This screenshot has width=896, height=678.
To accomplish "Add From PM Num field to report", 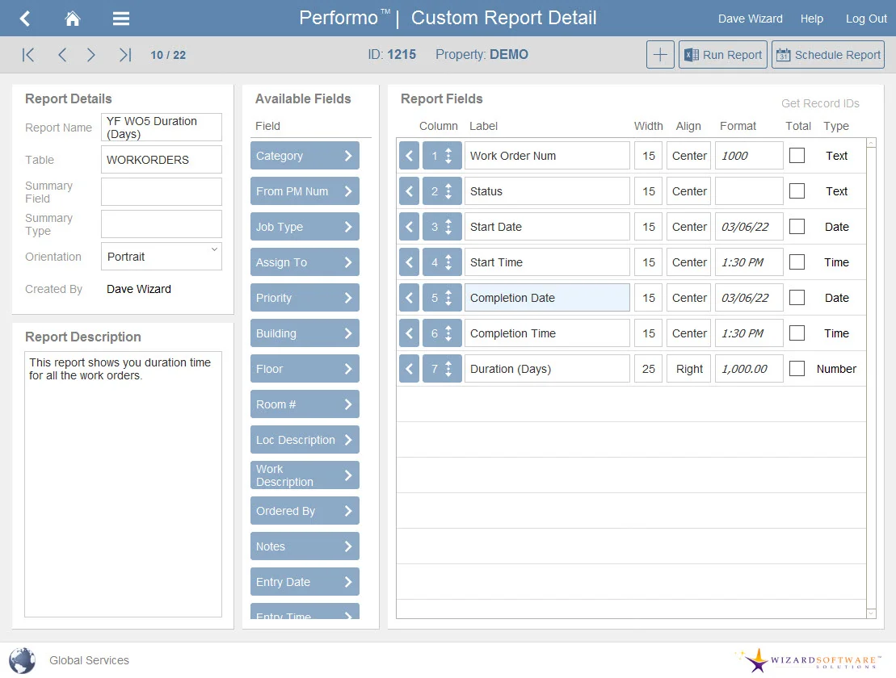I will point(305,191).
